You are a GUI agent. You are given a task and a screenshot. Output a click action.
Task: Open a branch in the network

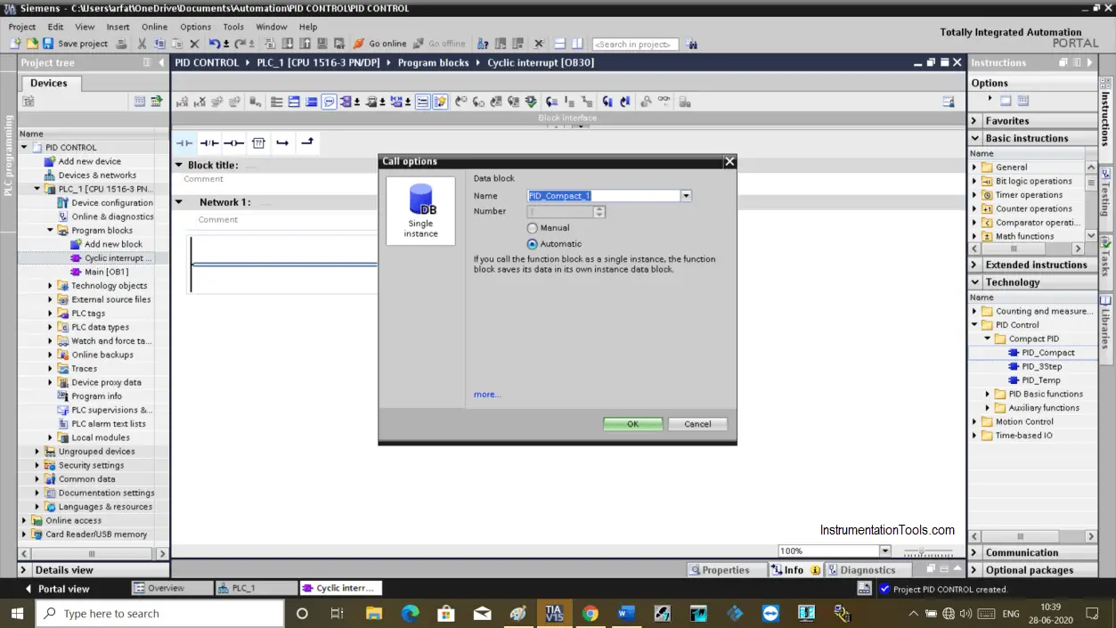coord(282,143)
